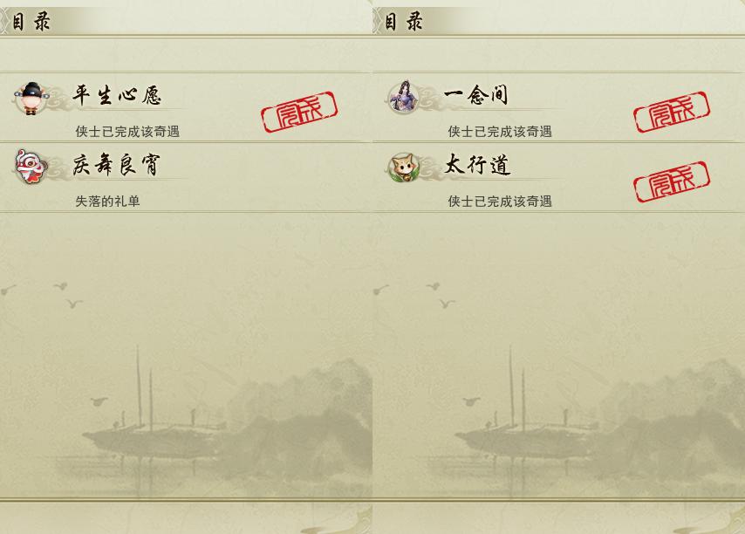Click red completion stamp beside 平生心愿
The height and width of the screenshot is (534, 745).
[299, 112]
